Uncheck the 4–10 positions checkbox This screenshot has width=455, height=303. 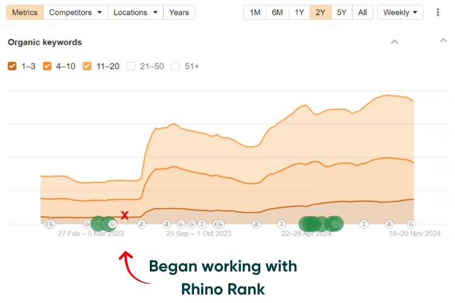click(47, 66)
